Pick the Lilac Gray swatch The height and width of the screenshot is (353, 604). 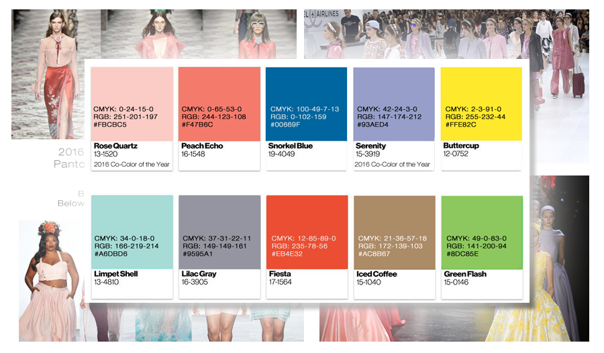(x=219, y=232)
